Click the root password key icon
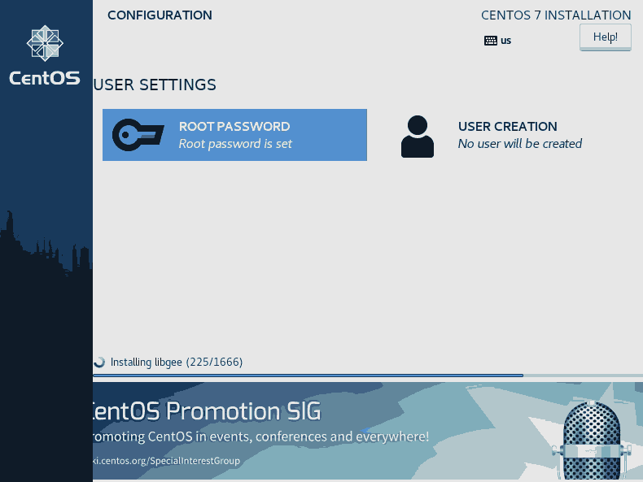 [x=138, y=135]
